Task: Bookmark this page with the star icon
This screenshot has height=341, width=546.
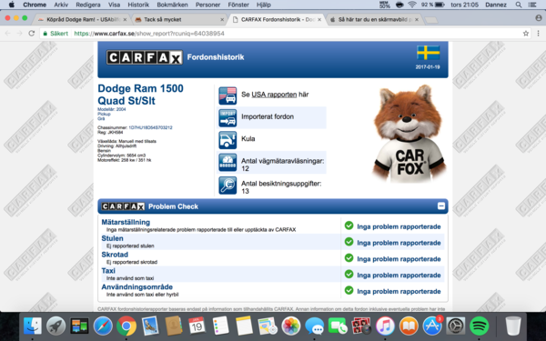Action: (525, 34)
